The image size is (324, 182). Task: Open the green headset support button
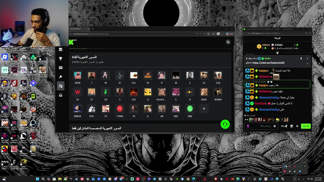[225, 124]
